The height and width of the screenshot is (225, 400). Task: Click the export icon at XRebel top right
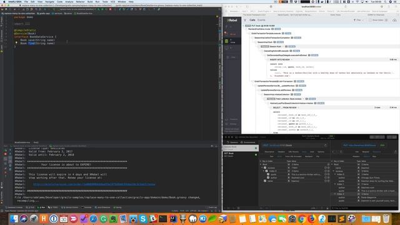(394, 20)
